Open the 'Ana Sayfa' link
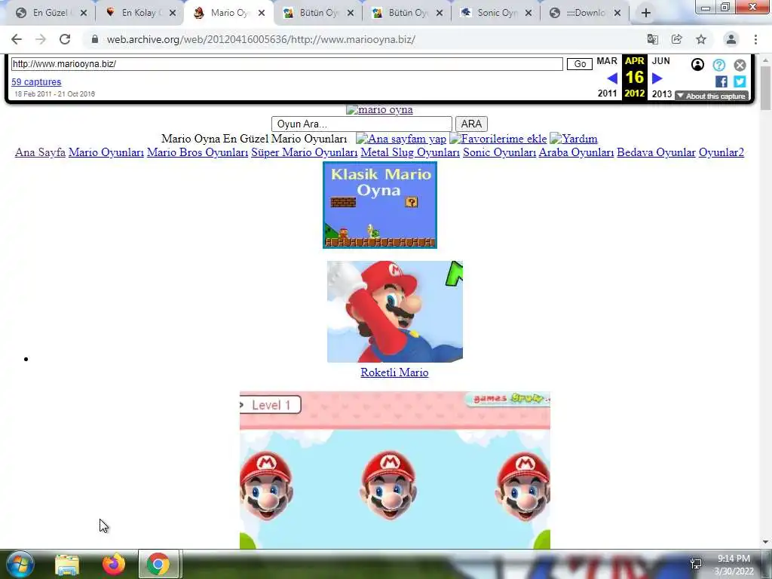This screenshot has height=579, width=772. (x=41, y=152)
